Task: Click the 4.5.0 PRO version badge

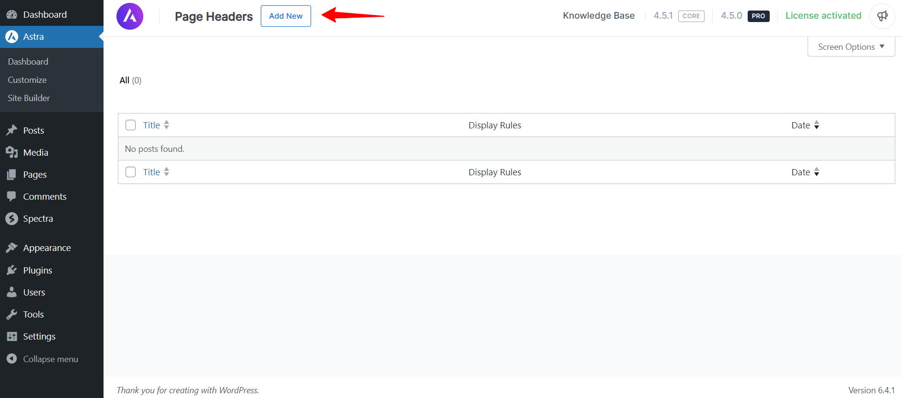Action: 745,16
